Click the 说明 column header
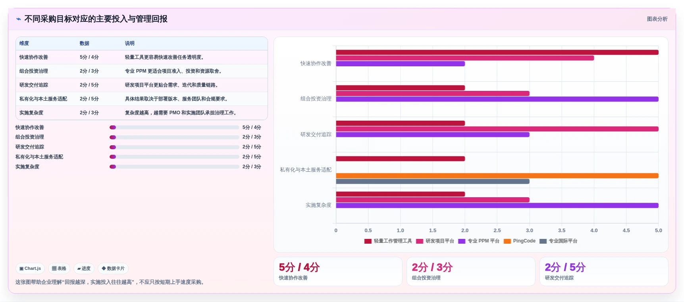 (x=130, y=43)
